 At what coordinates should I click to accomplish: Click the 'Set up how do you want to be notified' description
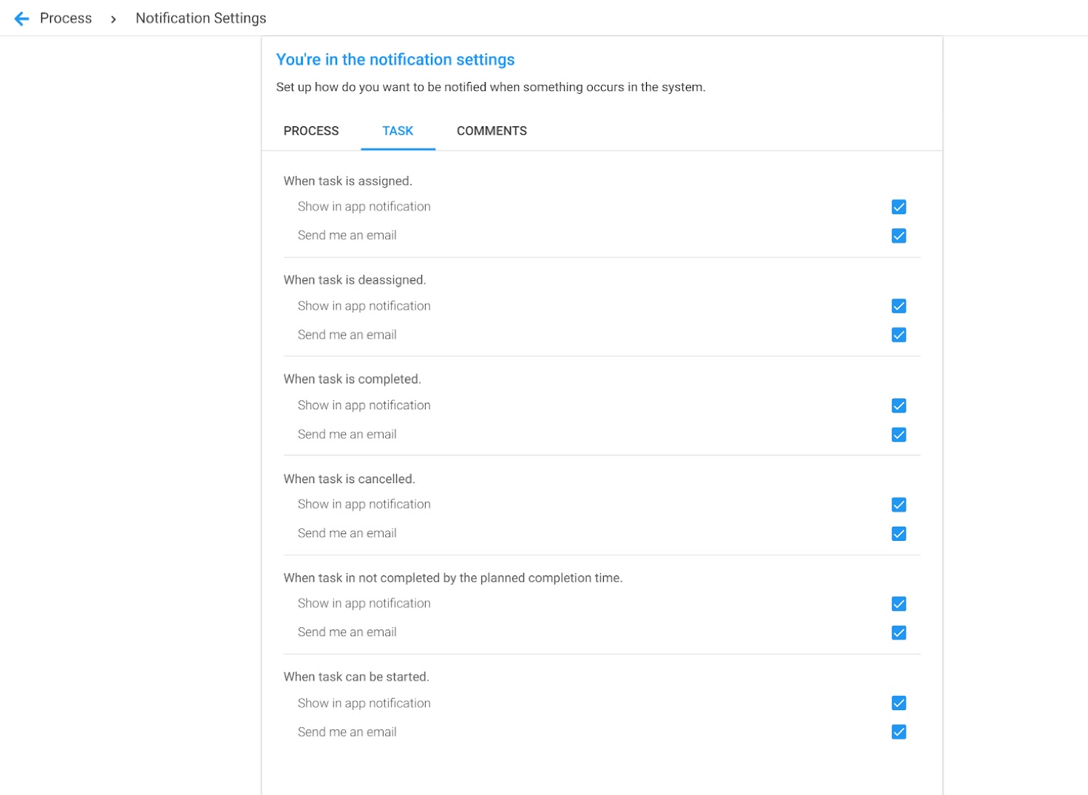click(x=491, y=87)
